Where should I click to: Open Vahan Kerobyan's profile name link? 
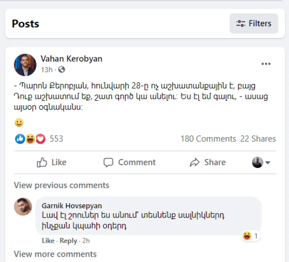(x=72, y=59)
